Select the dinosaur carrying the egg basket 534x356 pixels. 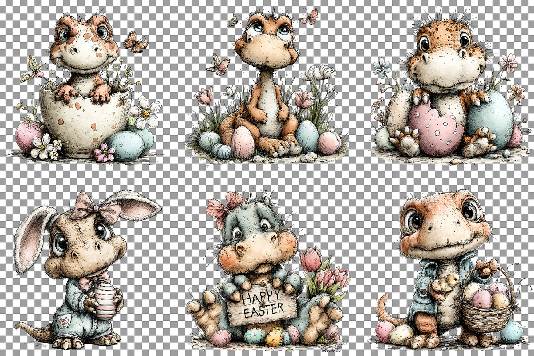pyautogui.click(x=449, y=269)
